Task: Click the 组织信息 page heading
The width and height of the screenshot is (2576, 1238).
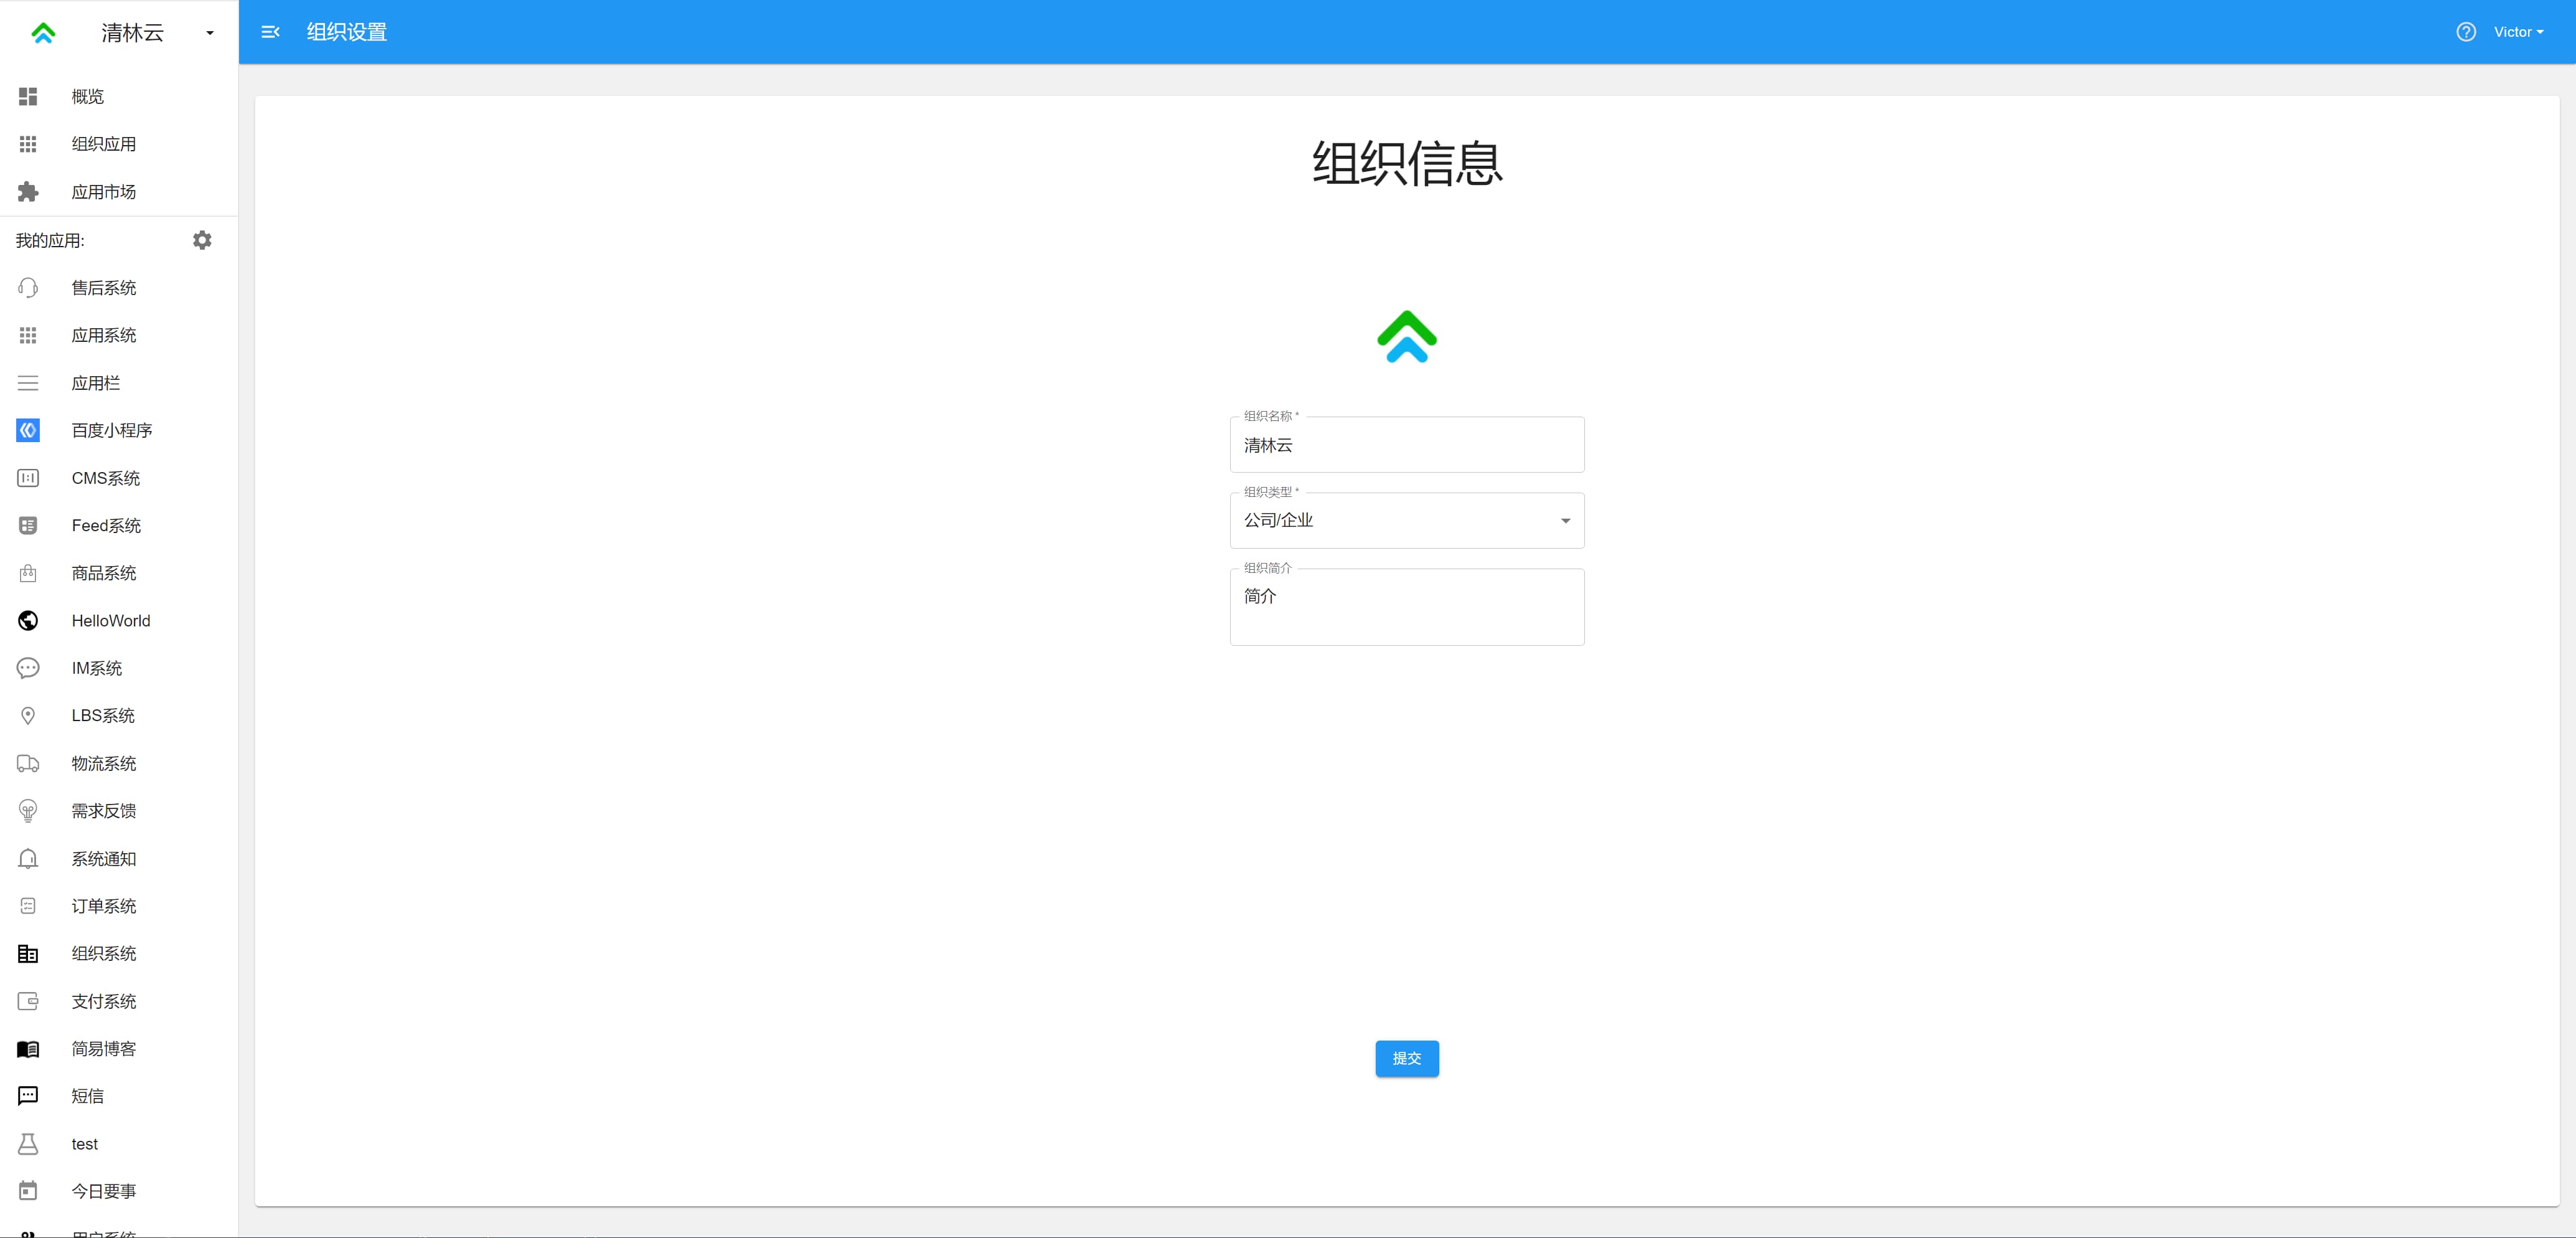Action: tap(1407, 163)
